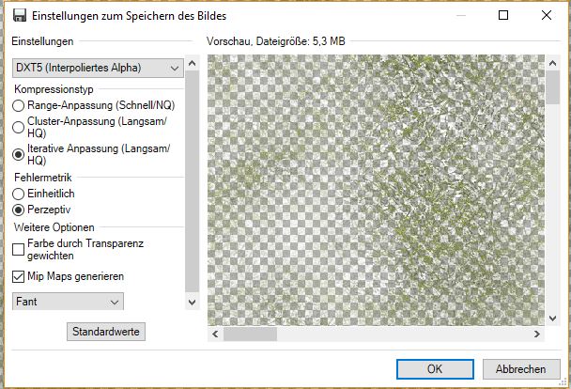Click the texture preview image
Viewport: 571px width, 389px height.
[376, 188]
